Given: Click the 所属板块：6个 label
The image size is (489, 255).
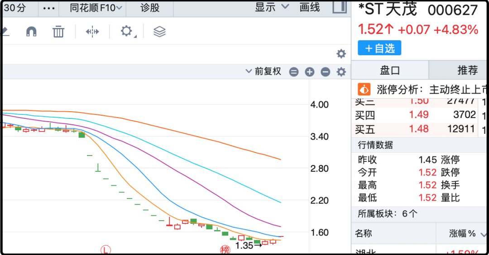Looking at the screenshot, I should (x=388, y=213).
